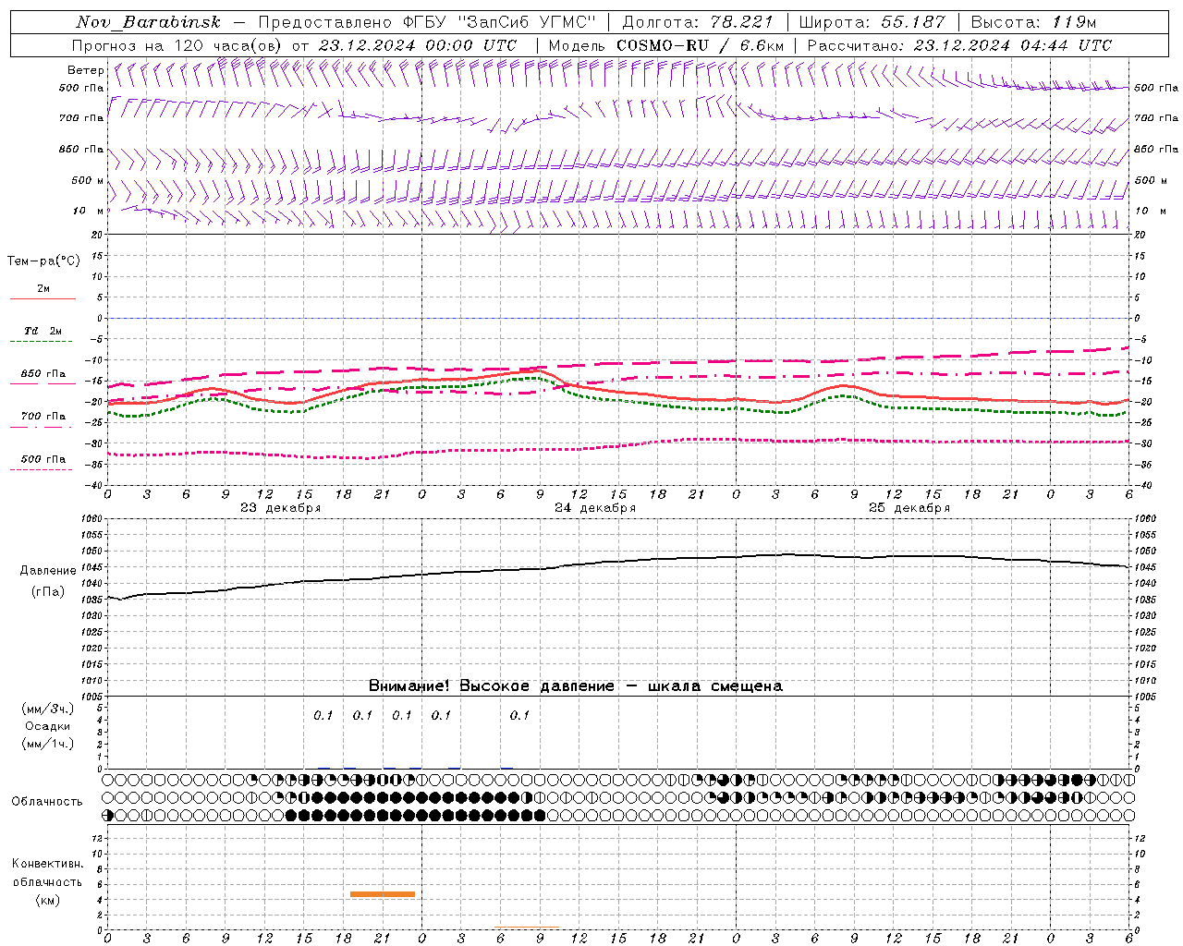Screen dimensions: 1183x946
Task: Select the 'Широта: 55.187' latitude value
Action: click(x=872, y=22)
